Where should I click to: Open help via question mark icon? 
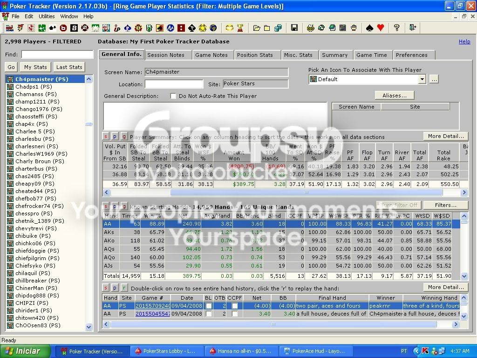point(396,28)
